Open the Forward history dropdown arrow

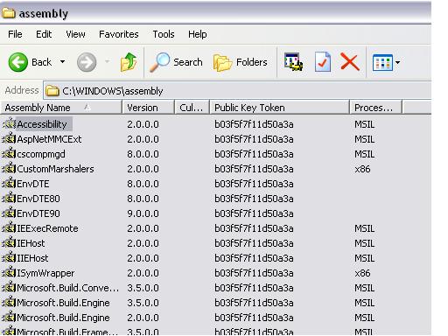click(108, 62)
